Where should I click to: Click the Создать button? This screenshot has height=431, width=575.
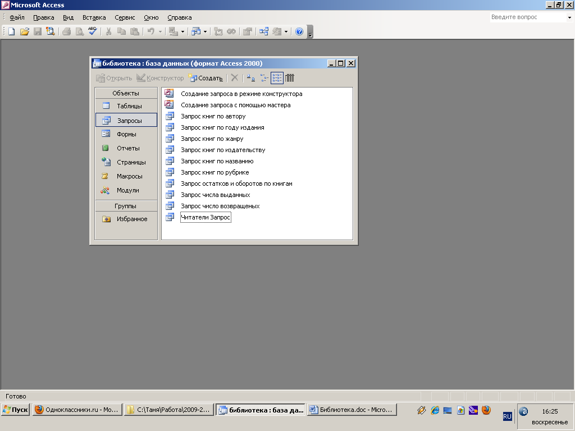pyautogui.click(x=206, y=78)
